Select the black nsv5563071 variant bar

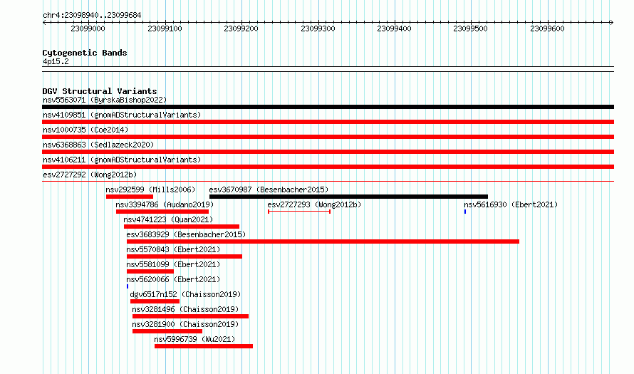tap(328, 107)
